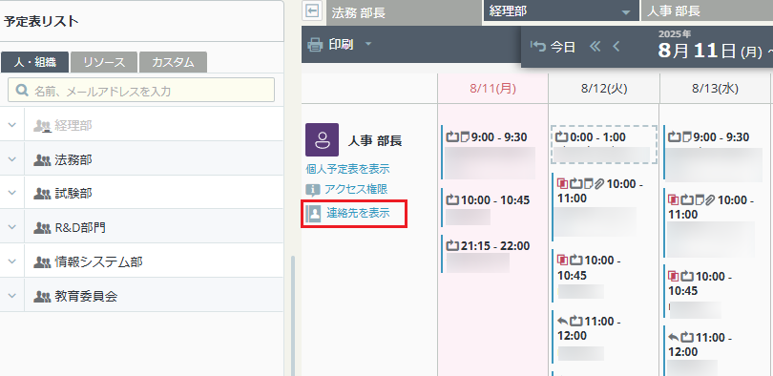773x376 pixels.
Task: Open the 8/12 10:00 - 10:45 event
Action: [x=604, y=276]
